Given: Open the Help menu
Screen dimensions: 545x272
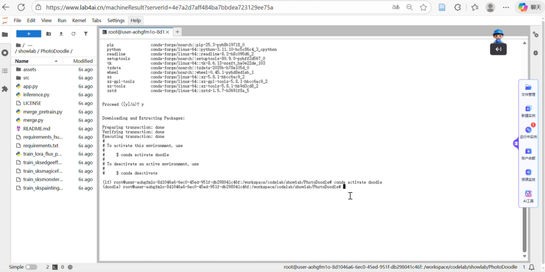Looking at the screenshot, I should point(136,20).
